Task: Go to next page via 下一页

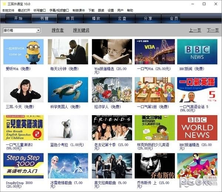Action: [213, 30]
